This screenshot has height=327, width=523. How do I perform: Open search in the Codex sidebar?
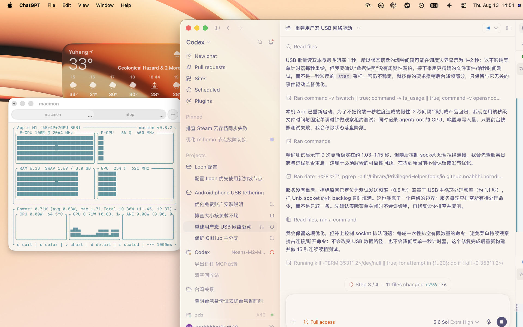click(x=260, y=42)
